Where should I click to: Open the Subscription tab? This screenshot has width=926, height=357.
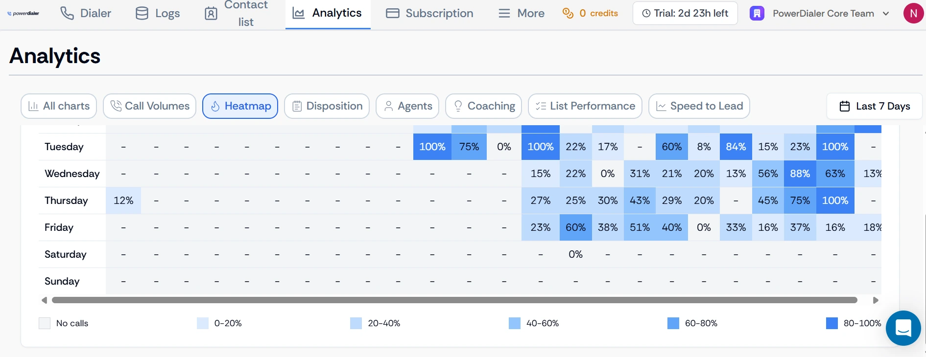(429, 13)
